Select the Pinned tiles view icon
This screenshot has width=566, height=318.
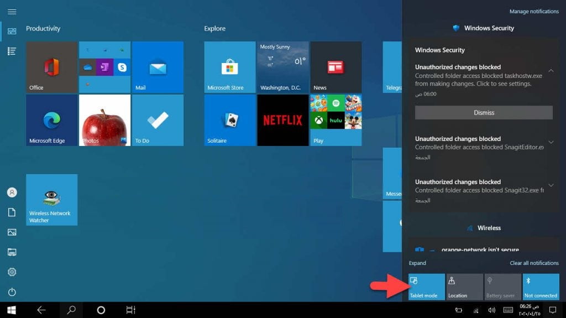point(12,32)
